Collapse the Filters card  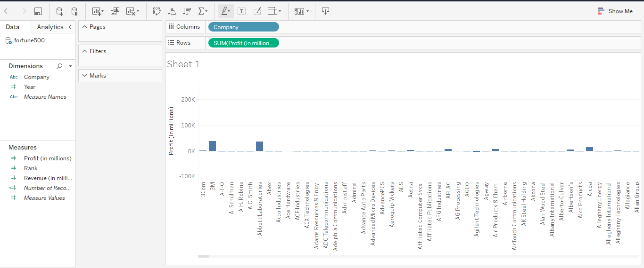point(84,51)
